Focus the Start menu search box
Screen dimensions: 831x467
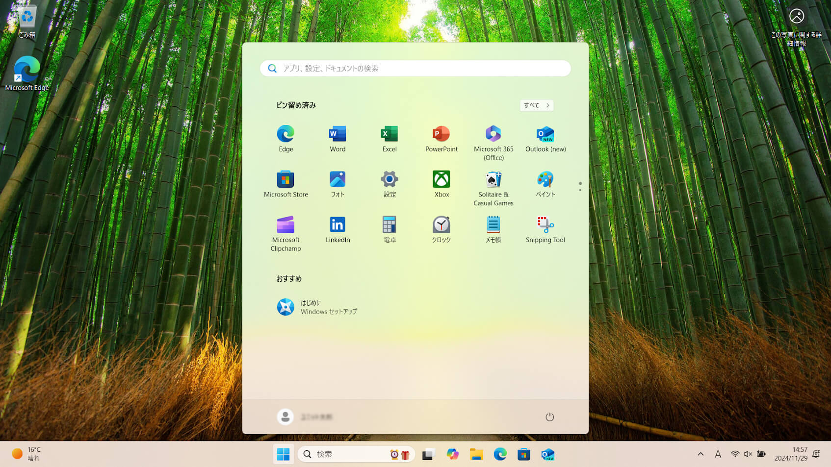point(415,69)
